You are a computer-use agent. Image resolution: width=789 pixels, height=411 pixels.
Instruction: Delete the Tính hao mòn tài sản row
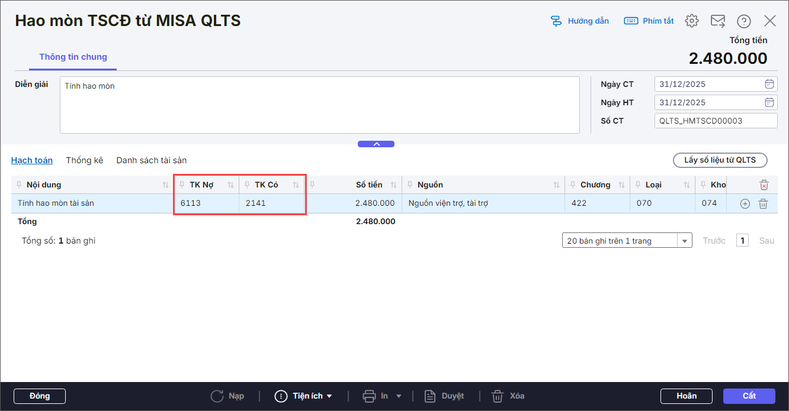click(x=764, y=203)
